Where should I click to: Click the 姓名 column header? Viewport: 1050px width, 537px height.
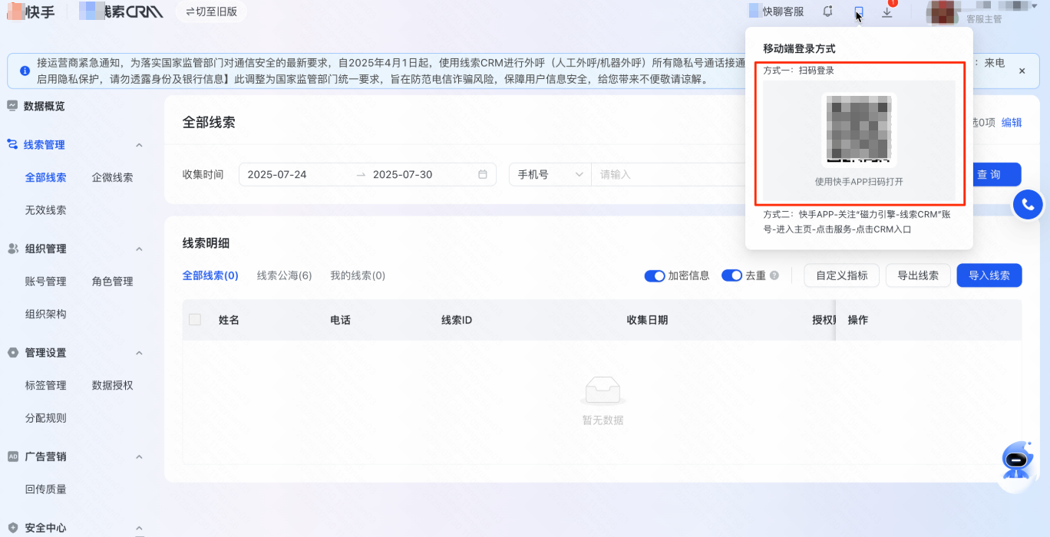pos(229,320)
